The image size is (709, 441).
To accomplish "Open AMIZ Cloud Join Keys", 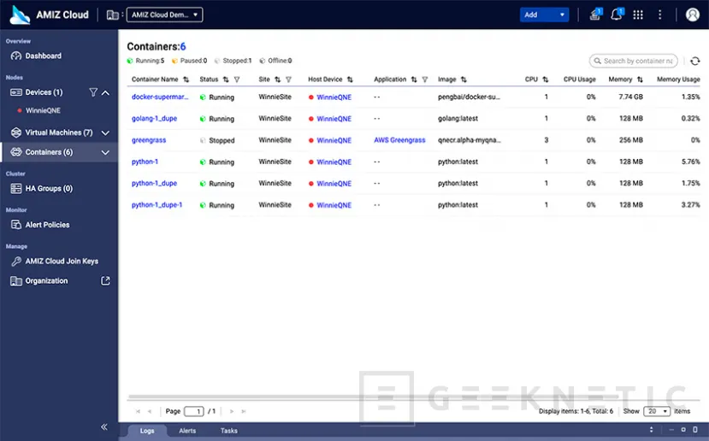I will [x=62, y=262].
